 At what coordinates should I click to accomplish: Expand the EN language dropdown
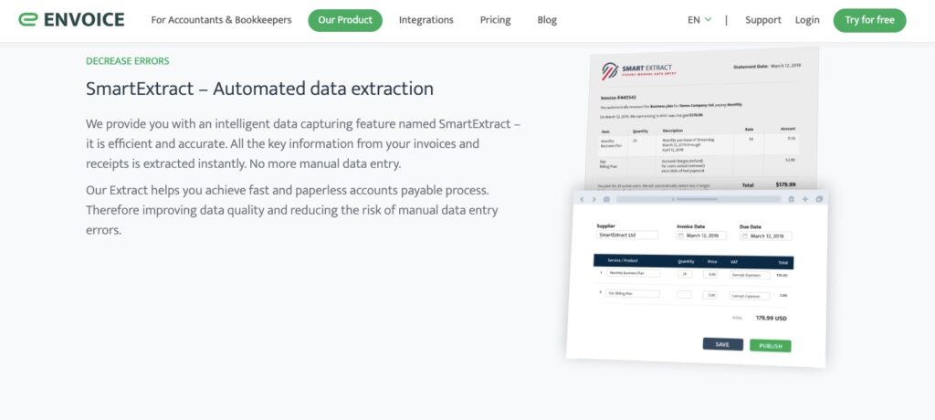(699, 20)
